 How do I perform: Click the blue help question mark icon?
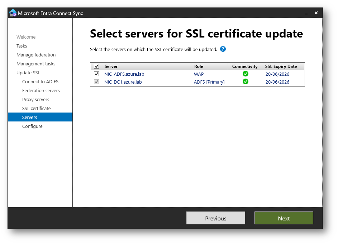[x=223, y=49]
